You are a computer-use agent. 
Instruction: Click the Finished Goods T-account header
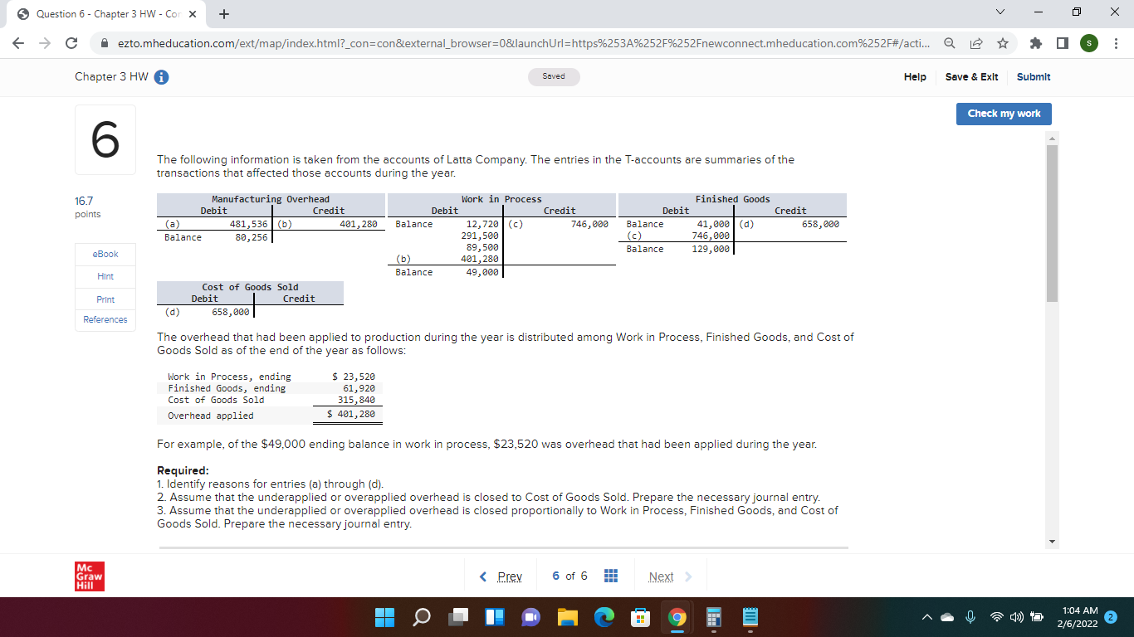(732, 199)
